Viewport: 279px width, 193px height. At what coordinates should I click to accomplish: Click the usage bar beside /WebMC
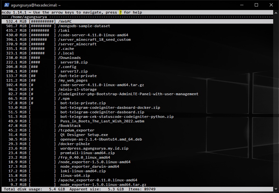pos(42,21)
